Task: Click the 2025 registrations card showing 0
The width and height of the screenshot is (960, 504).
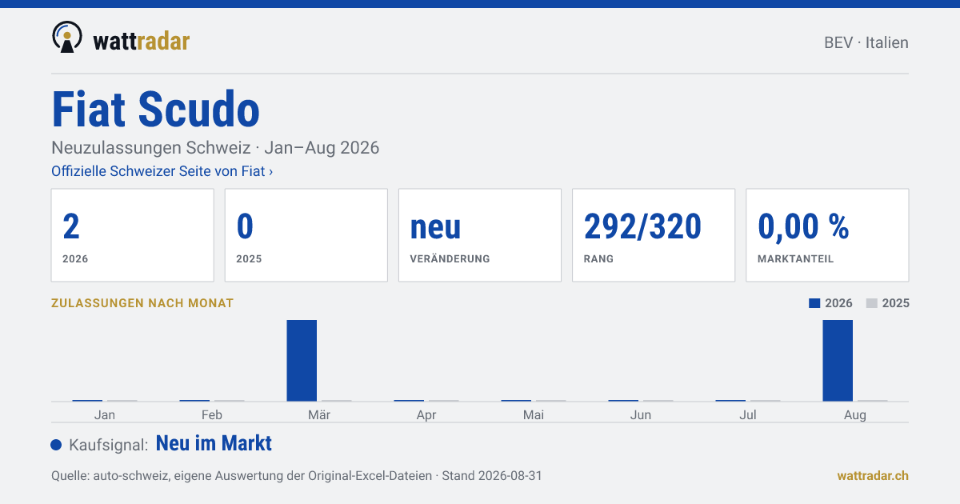Action: pos(306,235)
